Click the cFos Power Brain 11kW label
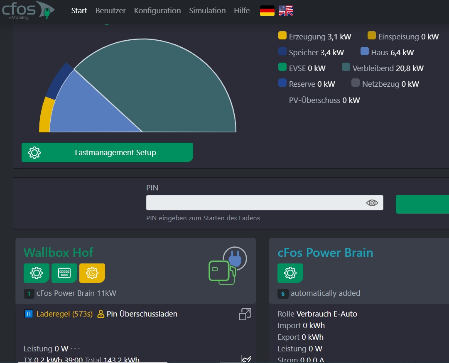 point(76,293)
